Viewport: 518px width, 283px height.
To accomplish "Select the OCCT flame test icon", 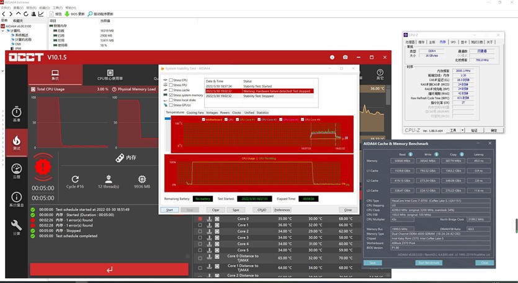I will tap(16, 142).
